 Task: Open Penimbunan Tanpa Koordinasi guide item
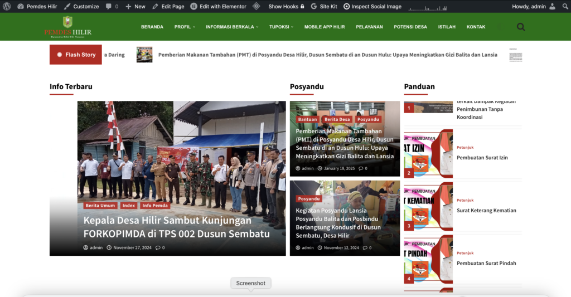coord(486,109)
